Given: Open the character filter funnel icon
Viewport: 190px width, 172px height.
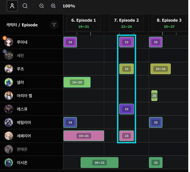Looking at the screenshot, I should [54, 25].
